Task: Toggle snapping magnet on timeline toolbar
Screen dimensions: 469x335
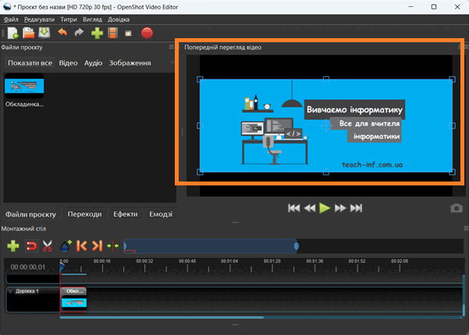Action: tap(31, 246)
